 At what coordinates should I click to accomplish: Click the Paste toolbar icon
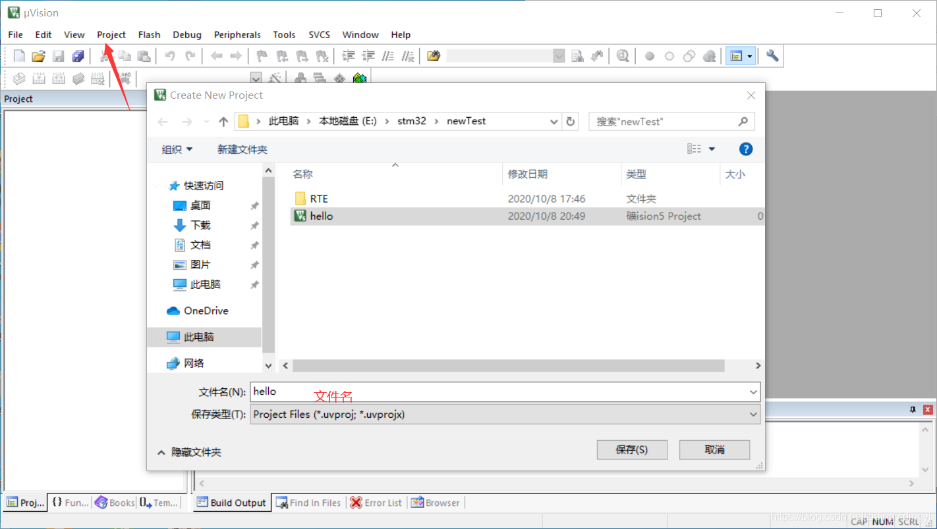coord(144,56)
